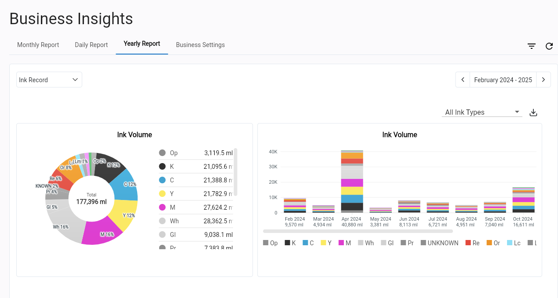
Task: Toggle Re series in bar chart legend
Action: click(472, 243)
